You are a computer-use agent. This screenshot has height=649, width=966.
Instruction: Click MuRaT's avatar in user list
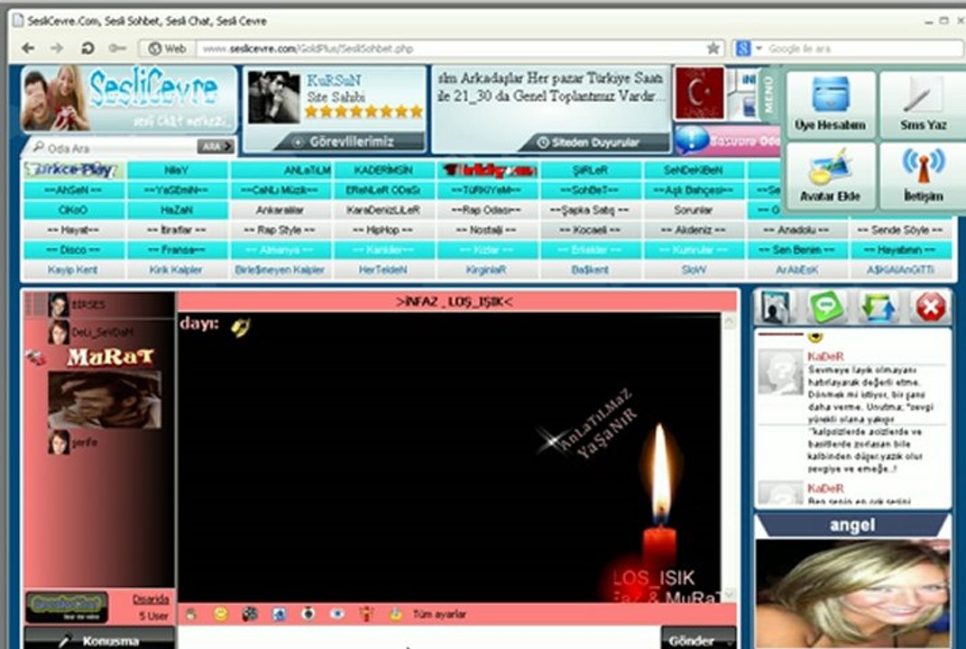(105, 399)
